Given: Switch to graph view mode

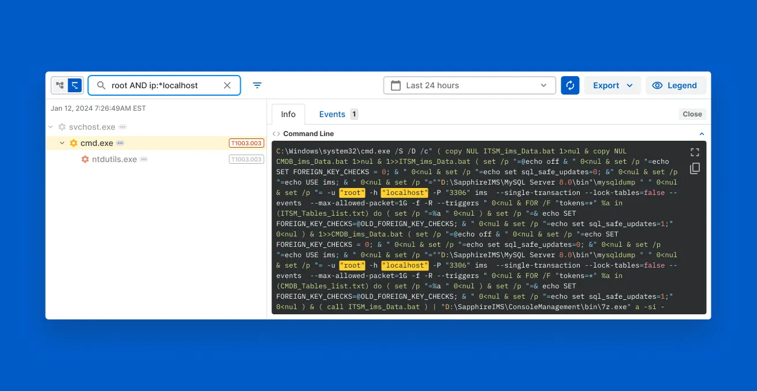Looking at the screenshot, I should point(60,85).
